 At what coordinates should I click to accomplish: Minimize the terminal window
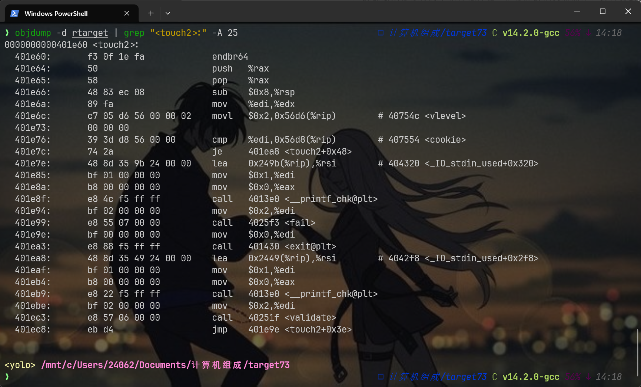pos(577,11)
